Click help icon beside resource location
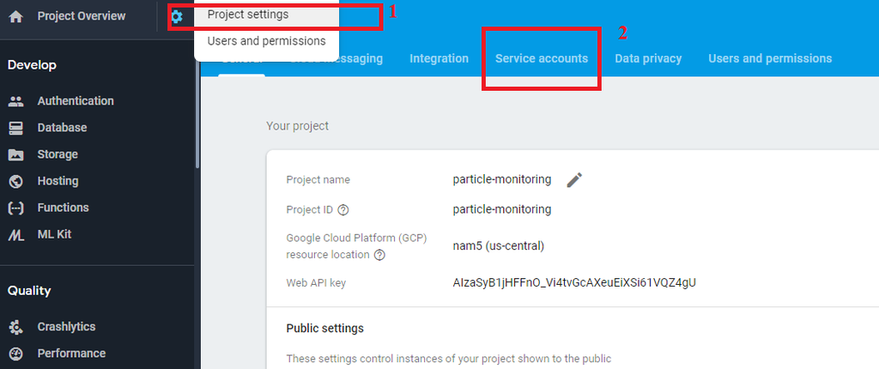879x369 pixels. point(379,255)
